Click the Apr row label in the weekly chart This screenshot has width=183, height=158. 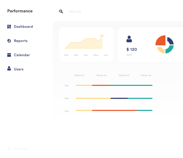tap(67, 111)
